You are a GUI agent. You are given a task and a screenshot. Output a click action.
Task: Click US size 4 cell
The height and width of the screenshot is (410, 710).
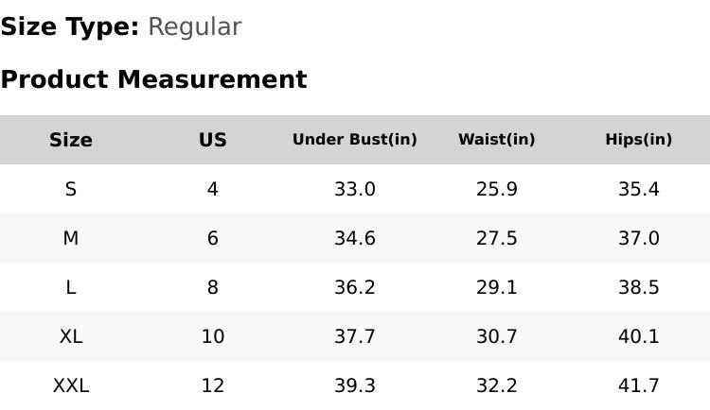tap(213, 190)
